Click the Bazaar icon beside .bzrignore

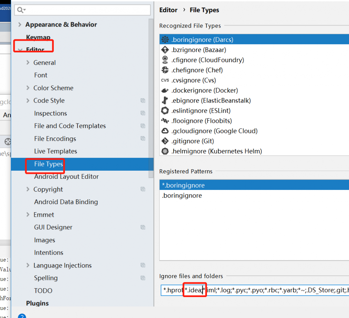tap(165, 50)
